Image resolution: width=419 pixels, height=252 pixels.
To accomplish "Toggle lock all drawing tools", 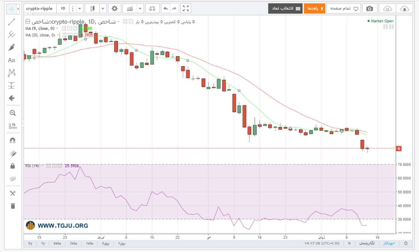I will click(13, 166).
